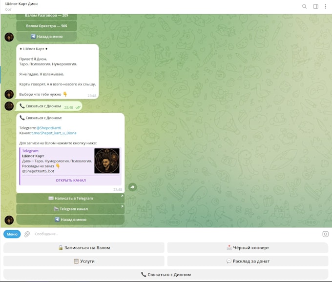The image size is (332, 282).
Task: Click the '✦ Шёпот Карт ✦' heading text
Action: pyautogui.click(x=34, y=49)
